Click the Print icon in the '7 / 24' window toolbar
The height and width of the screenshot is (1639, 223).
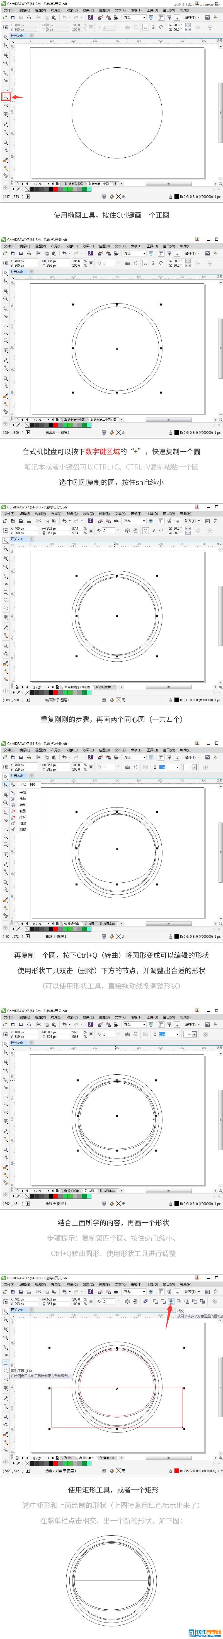point(29,1024)
